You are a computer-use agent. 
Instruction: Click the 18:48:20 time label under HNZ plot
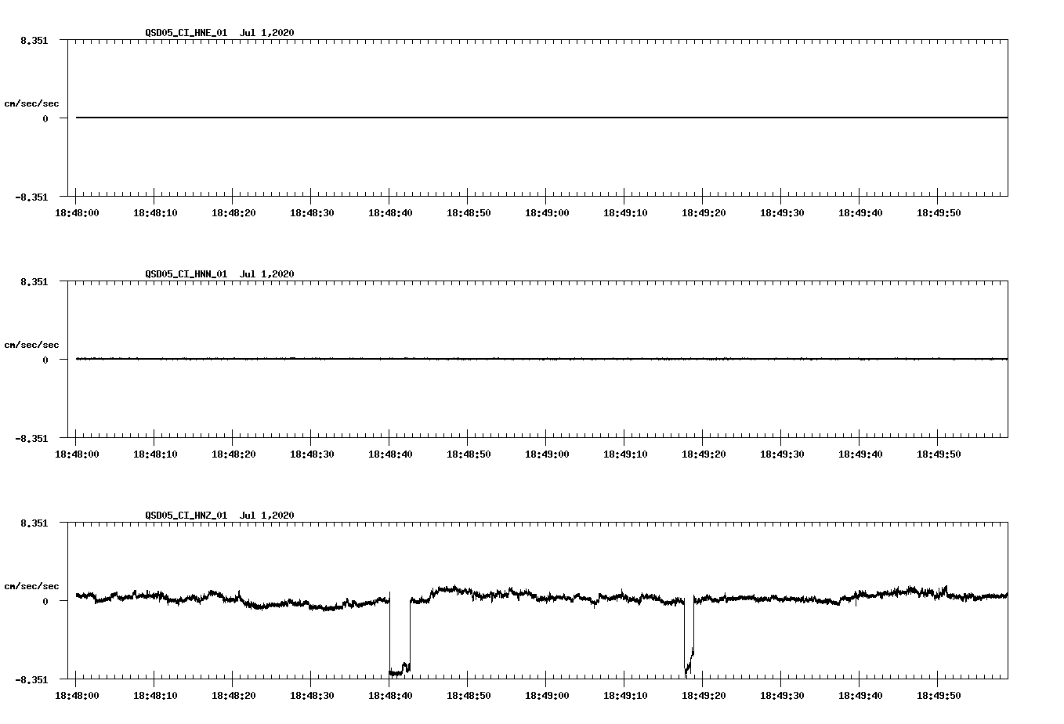[x=233, y=696]
